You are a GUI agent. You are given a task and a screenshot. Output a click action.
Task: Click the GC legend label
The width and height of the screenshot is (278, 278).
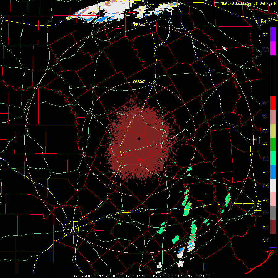pyautogui.click(x=265, y=213)
